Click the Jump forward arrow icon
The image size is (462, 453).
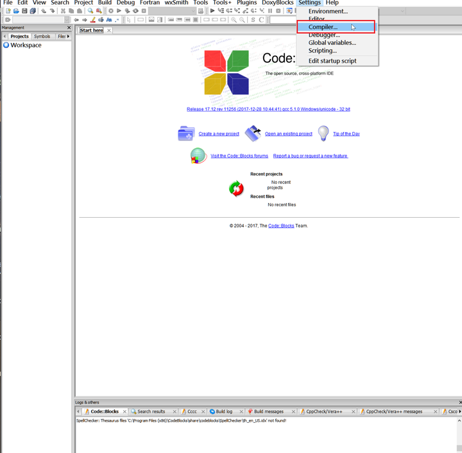(85, 20)
